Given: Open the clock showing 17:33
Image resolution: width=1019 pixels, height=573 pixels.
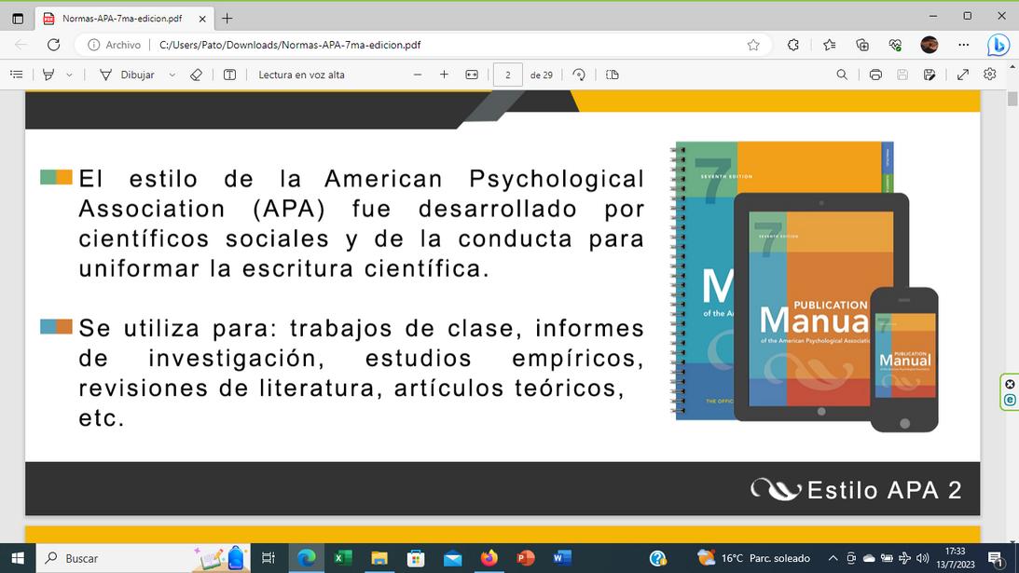Looking at the screenshot, I should coord(956,558).
